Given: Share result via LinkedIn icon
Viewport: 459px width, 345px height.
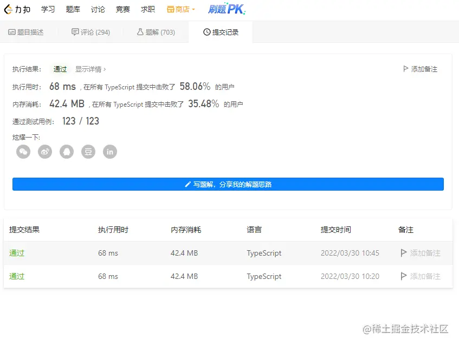Looking at the screenshot, I should click(110, 152).
